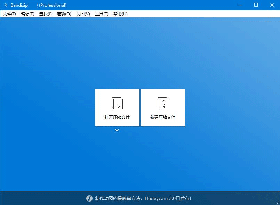Expand the recent archives list below 打开压缩文件
The height and width of the screenshot is (205, 280).
tap(117, 130)
